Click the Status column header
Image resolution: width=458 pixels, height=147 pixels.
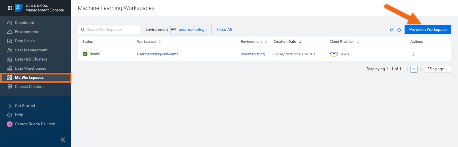pos(88,42)
